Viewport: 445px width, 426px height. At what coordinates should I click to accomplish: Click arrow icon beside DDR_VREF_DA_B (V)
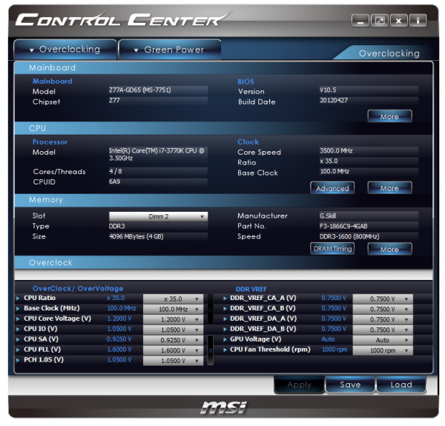tap(225, 330)
